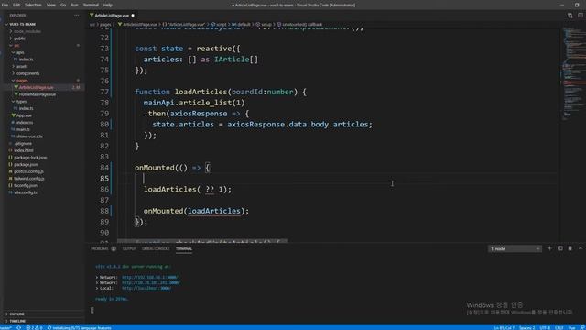586x330 pixels.
Task: Open the File menu
Action: (5, 5)
